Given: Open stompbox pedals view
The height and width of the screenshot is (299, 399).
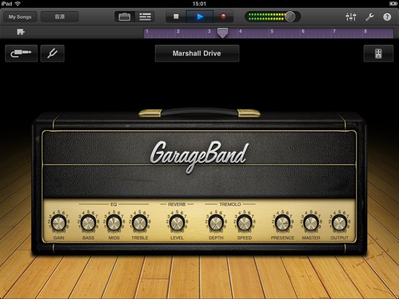Looking at the screenshot, I should (x=378, y=54).
